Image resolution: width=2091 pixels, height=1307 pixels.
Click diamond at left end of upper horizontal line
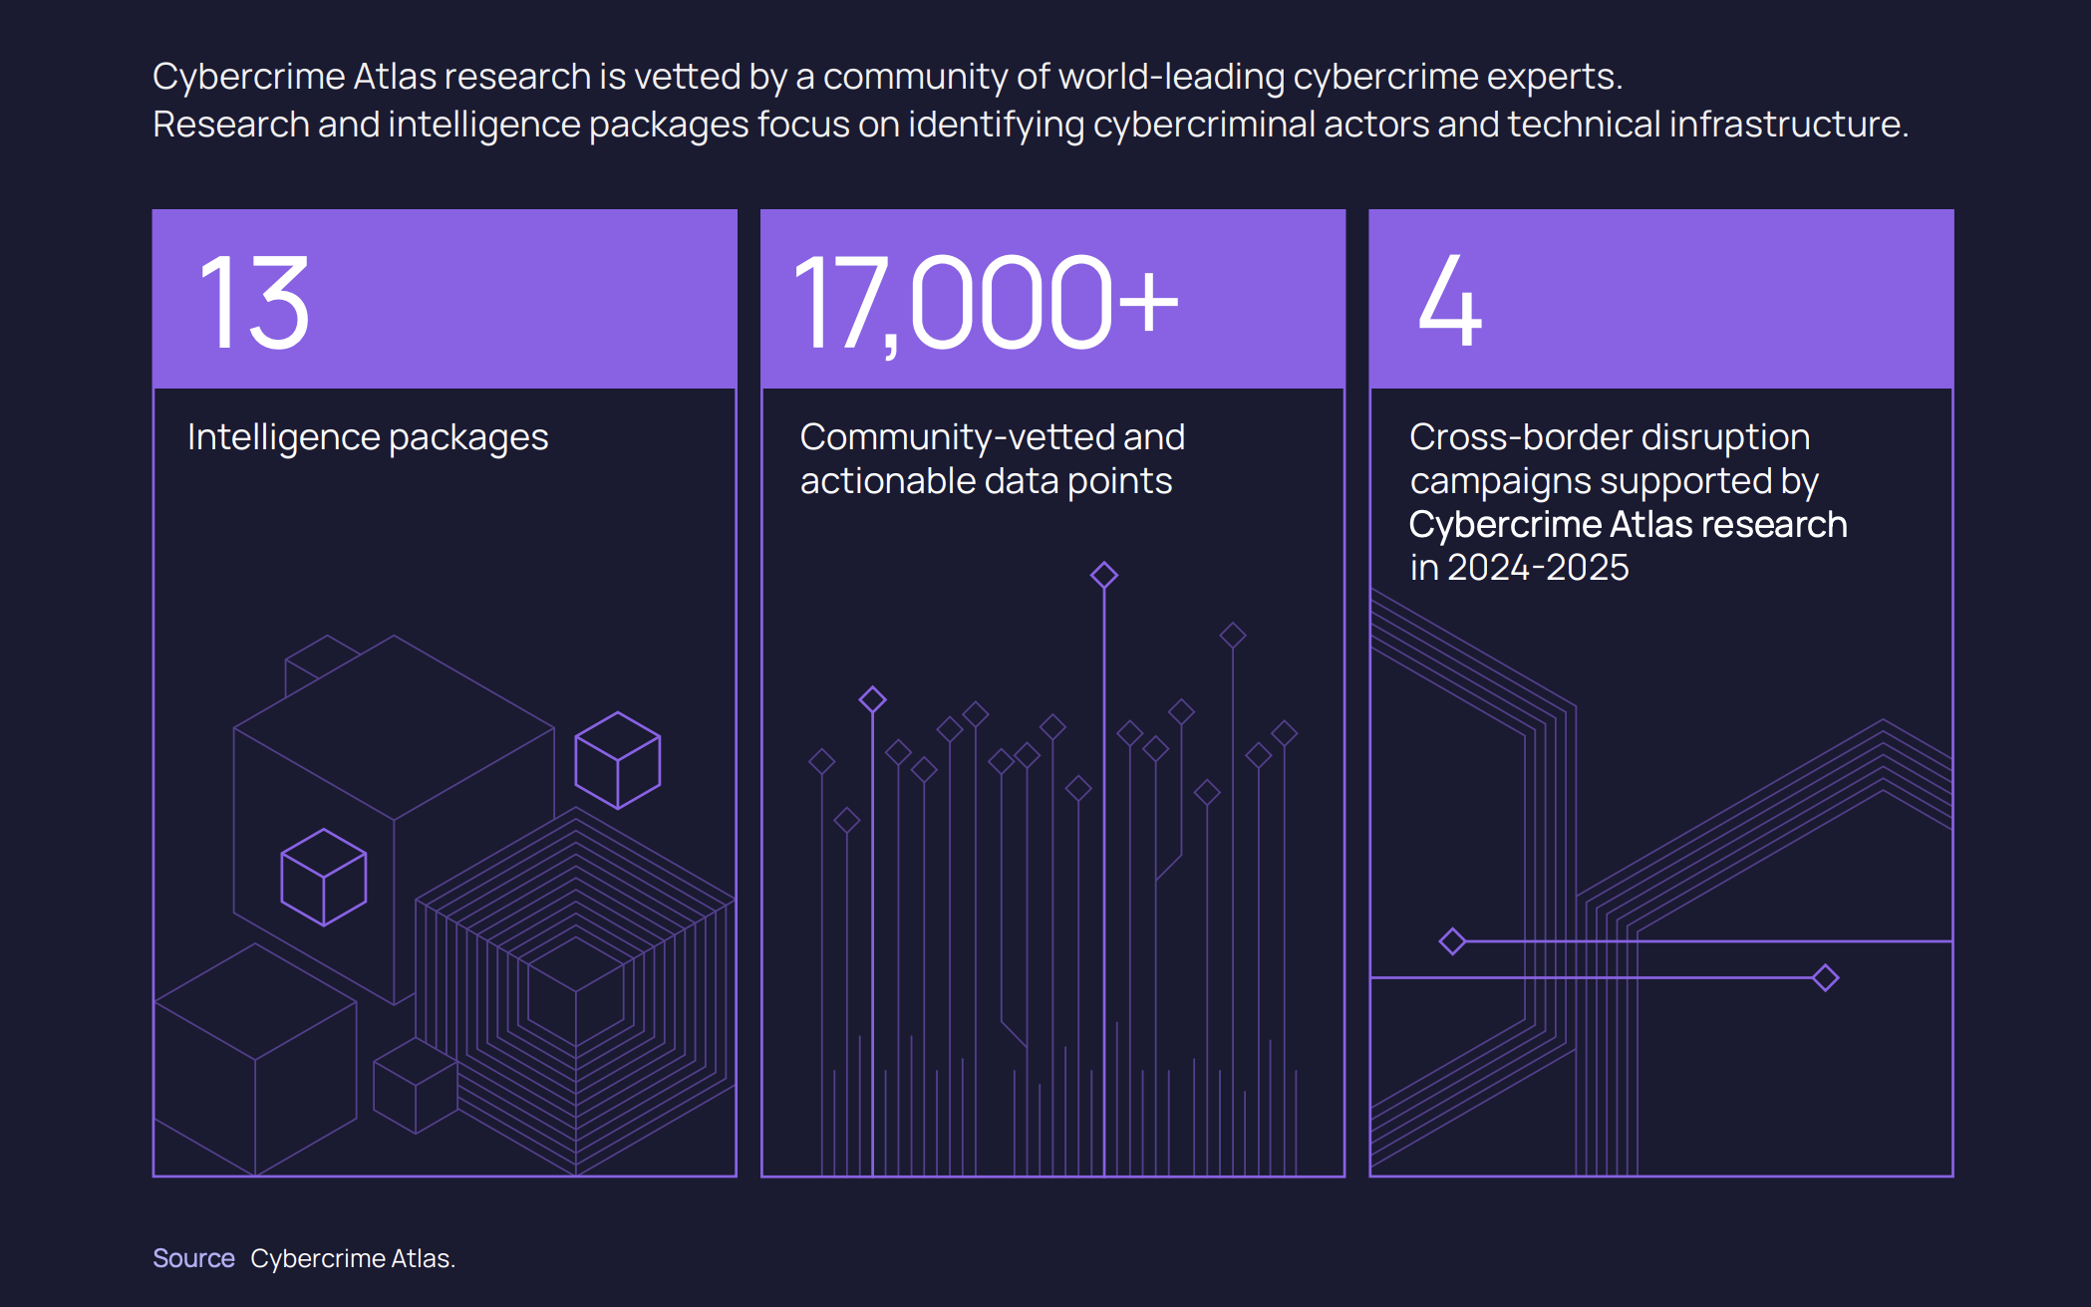pyautogui.click(x=1452, y=940)
